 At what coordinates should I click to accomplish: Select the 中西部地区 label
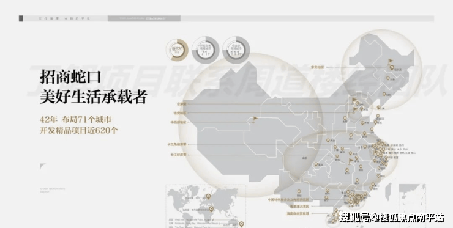[178, 122]
